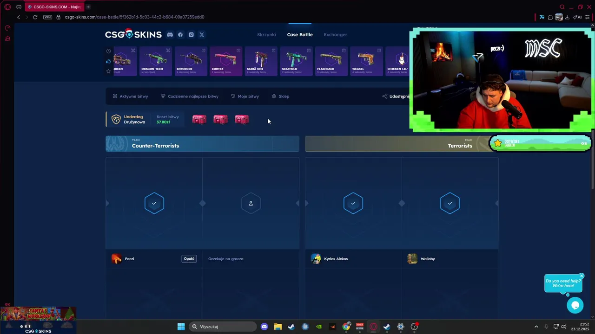
Task: Open Google Chrome from the taskbar
Action: (346, 327)
